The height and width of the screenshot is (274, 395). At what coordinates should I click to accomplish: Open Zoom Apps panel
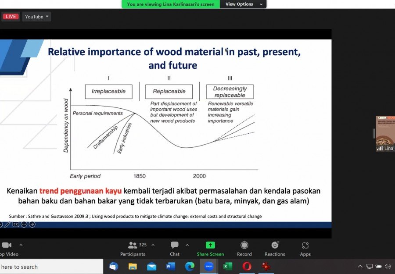(305, 249)
